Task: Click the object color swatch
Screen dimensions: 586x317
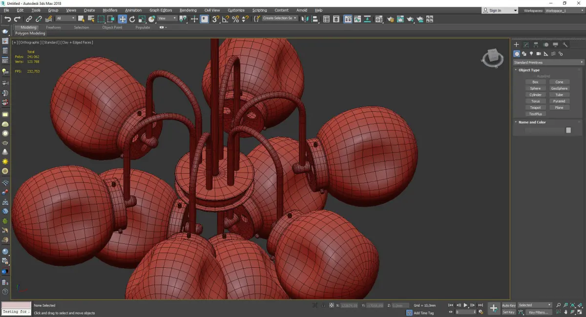Action: [568, 130]
